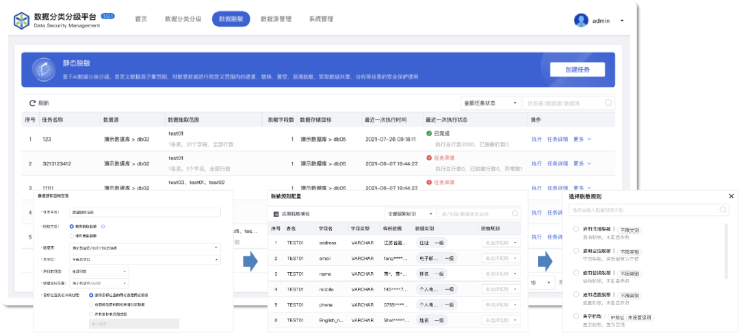739x333 pixels.
Task: Click the admin user avatar icon
Action: [x=582, y=21]
